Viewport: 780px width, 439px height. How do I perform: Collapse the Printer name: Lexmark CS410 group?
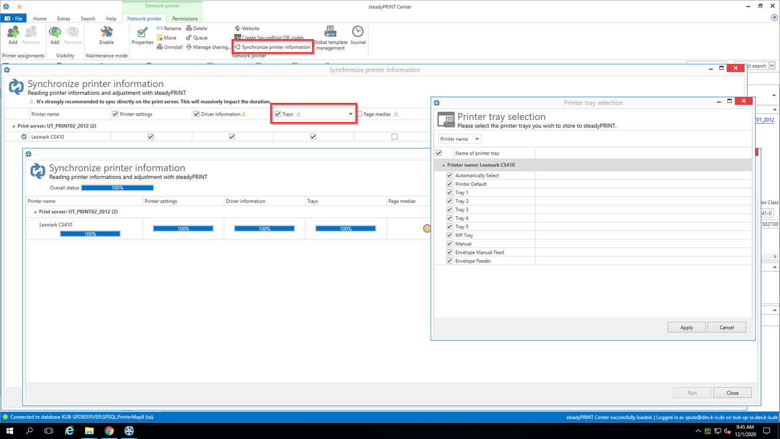pyautogui.click(x=444, y=165)
